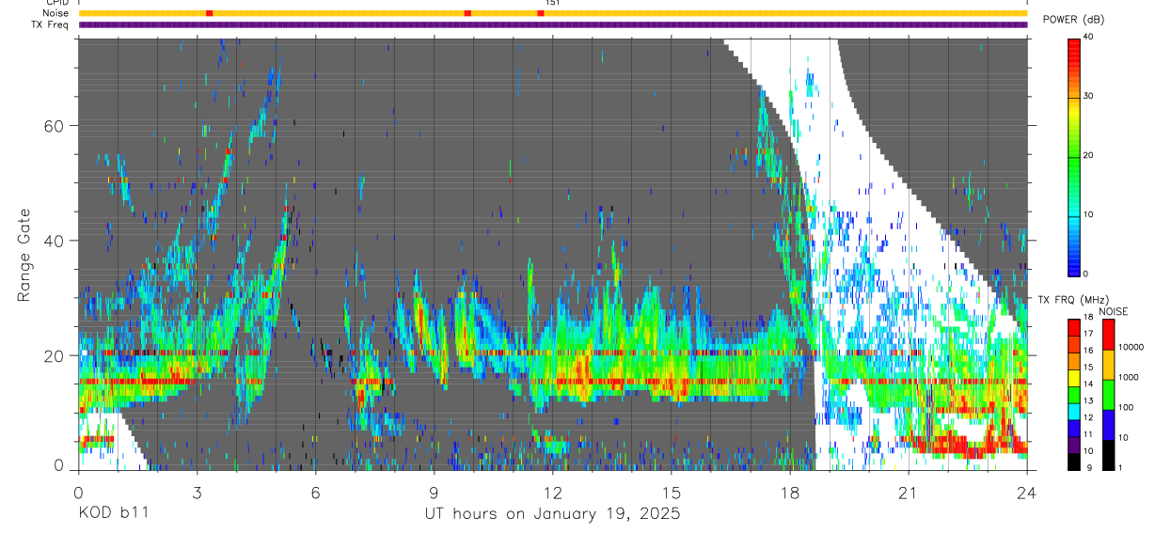Click range gate axis tick label '60'
Image resolution: width=1155 pixels, height=533 pixels.
click(x=54, y=126)
